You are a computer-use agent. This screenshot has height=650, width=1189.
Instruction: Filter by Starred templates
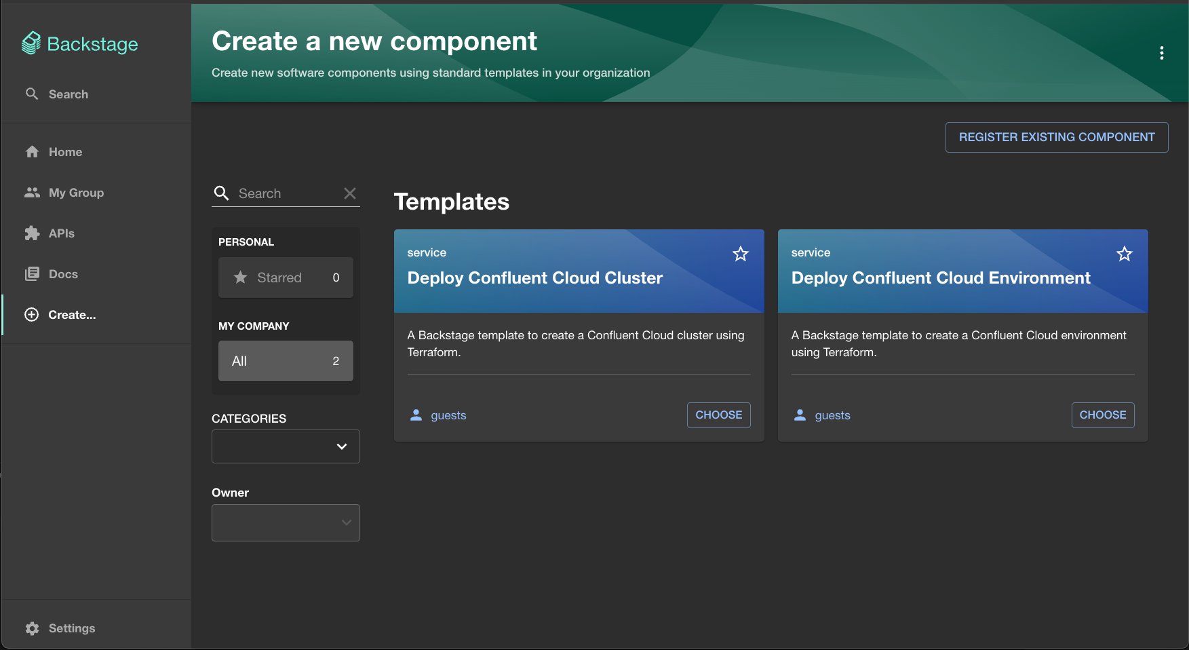pyautogui.click(x=286, y=278)
